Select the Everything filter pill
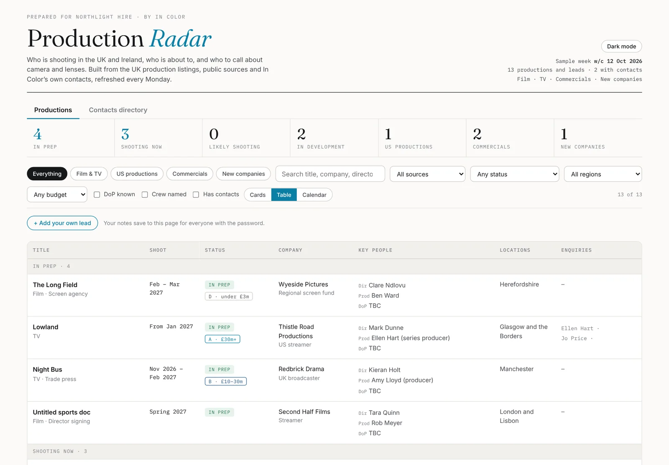The height and width of the screenshot is (465, 669). 47,174
